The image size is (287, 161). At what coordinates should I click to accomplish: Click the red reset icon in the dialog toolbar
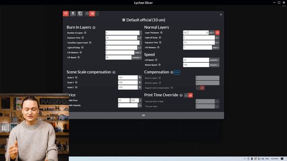66,13
